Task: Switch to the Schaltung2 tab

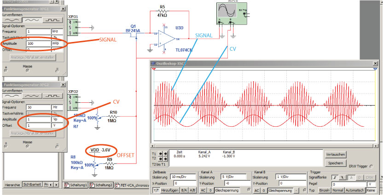Action: pos(101,185)
